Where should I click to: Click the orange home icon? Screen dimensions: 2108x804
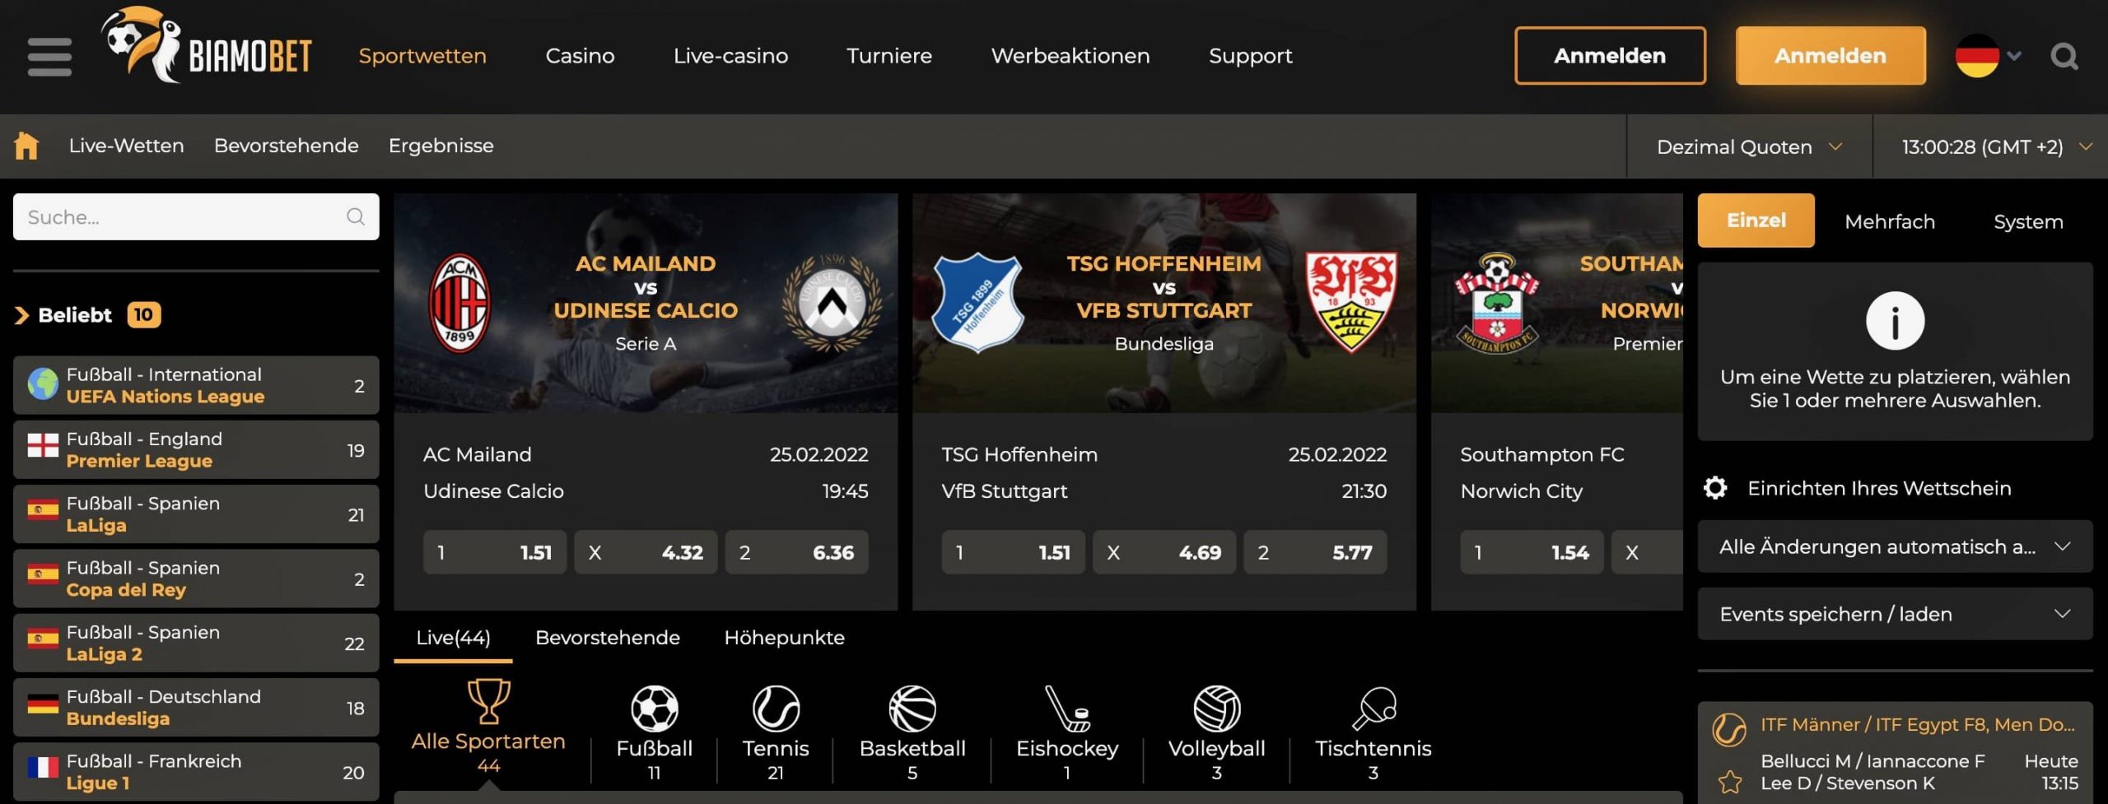[26, 146]
